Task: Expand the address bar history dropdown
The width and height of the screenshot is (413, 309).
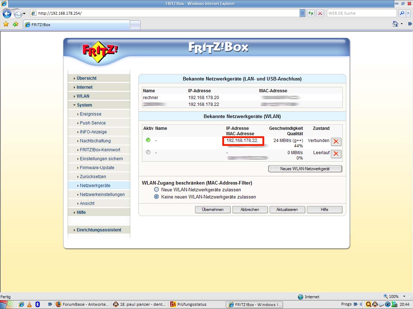Action: point(302,13)
